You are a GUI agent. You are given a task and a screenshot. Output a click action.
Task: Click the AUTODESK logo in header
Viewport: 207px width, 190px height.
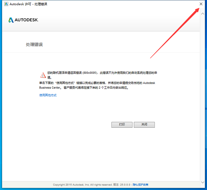click(23, 20)
